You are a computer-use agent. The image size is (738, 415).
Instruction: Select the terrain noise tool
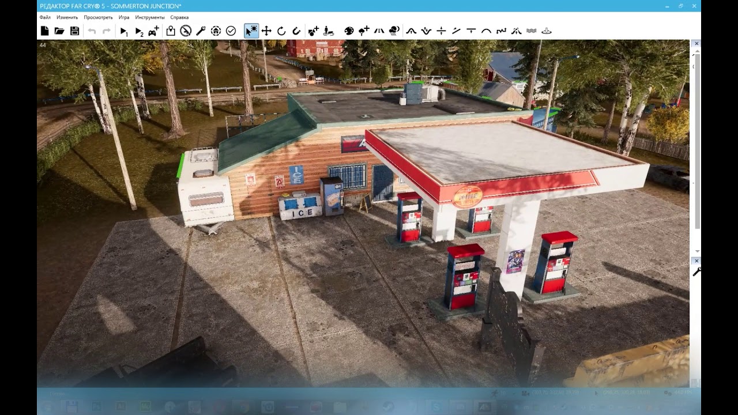(x=501, y=31)
